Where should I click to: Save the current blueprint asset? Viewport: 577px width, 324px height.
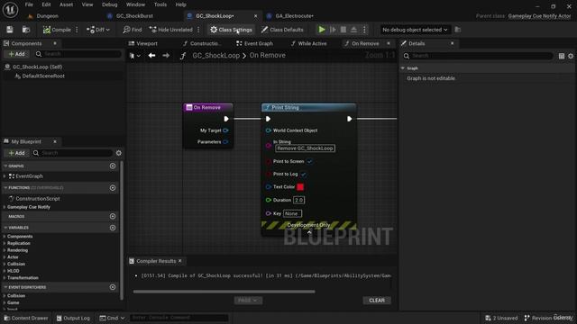(10, 30)
